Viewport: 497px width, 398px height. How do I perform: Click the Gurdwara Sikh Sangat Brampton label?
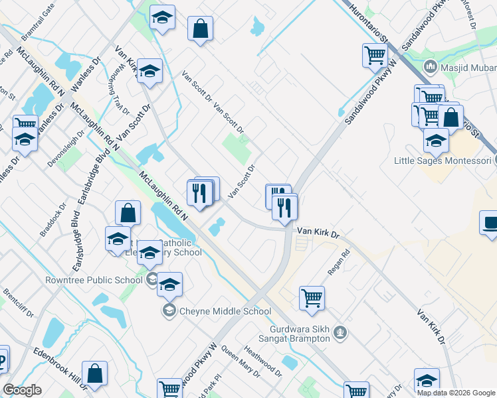[294, 334]
